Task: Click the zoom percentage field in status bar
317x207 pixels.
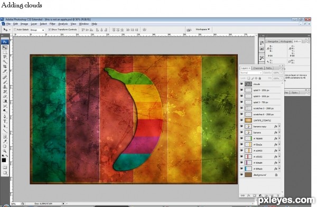Action: coord(16,204)
